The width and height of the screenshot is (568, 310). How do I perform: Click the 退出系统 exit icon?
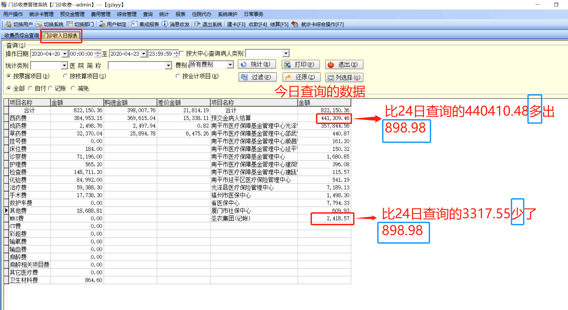(x=197, y=24)
